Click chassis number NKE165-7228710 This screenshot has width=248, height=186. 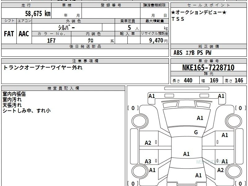pos(208,68)
